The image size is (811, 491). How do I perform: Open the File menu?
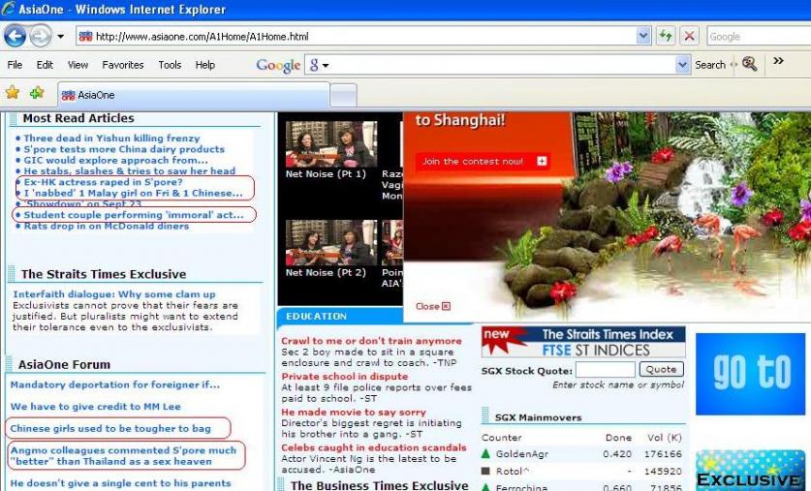(x=15, y=65)
